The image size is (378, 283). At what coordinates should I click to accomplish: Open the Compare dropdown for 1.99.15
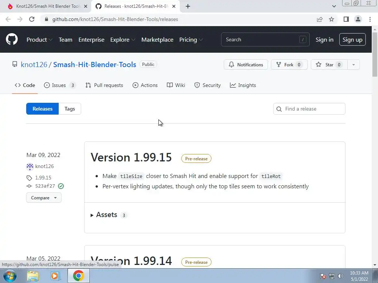(44, 198)
